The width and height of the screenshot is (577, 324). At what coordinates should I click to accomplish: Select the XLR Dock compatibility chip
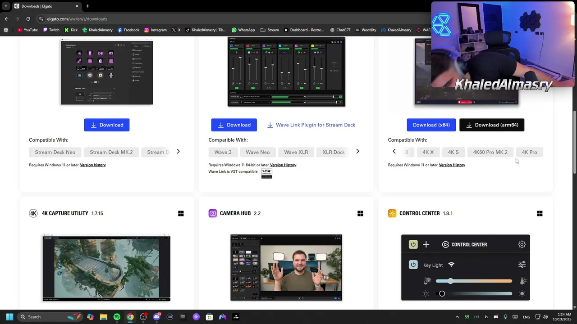click(334, 152)
